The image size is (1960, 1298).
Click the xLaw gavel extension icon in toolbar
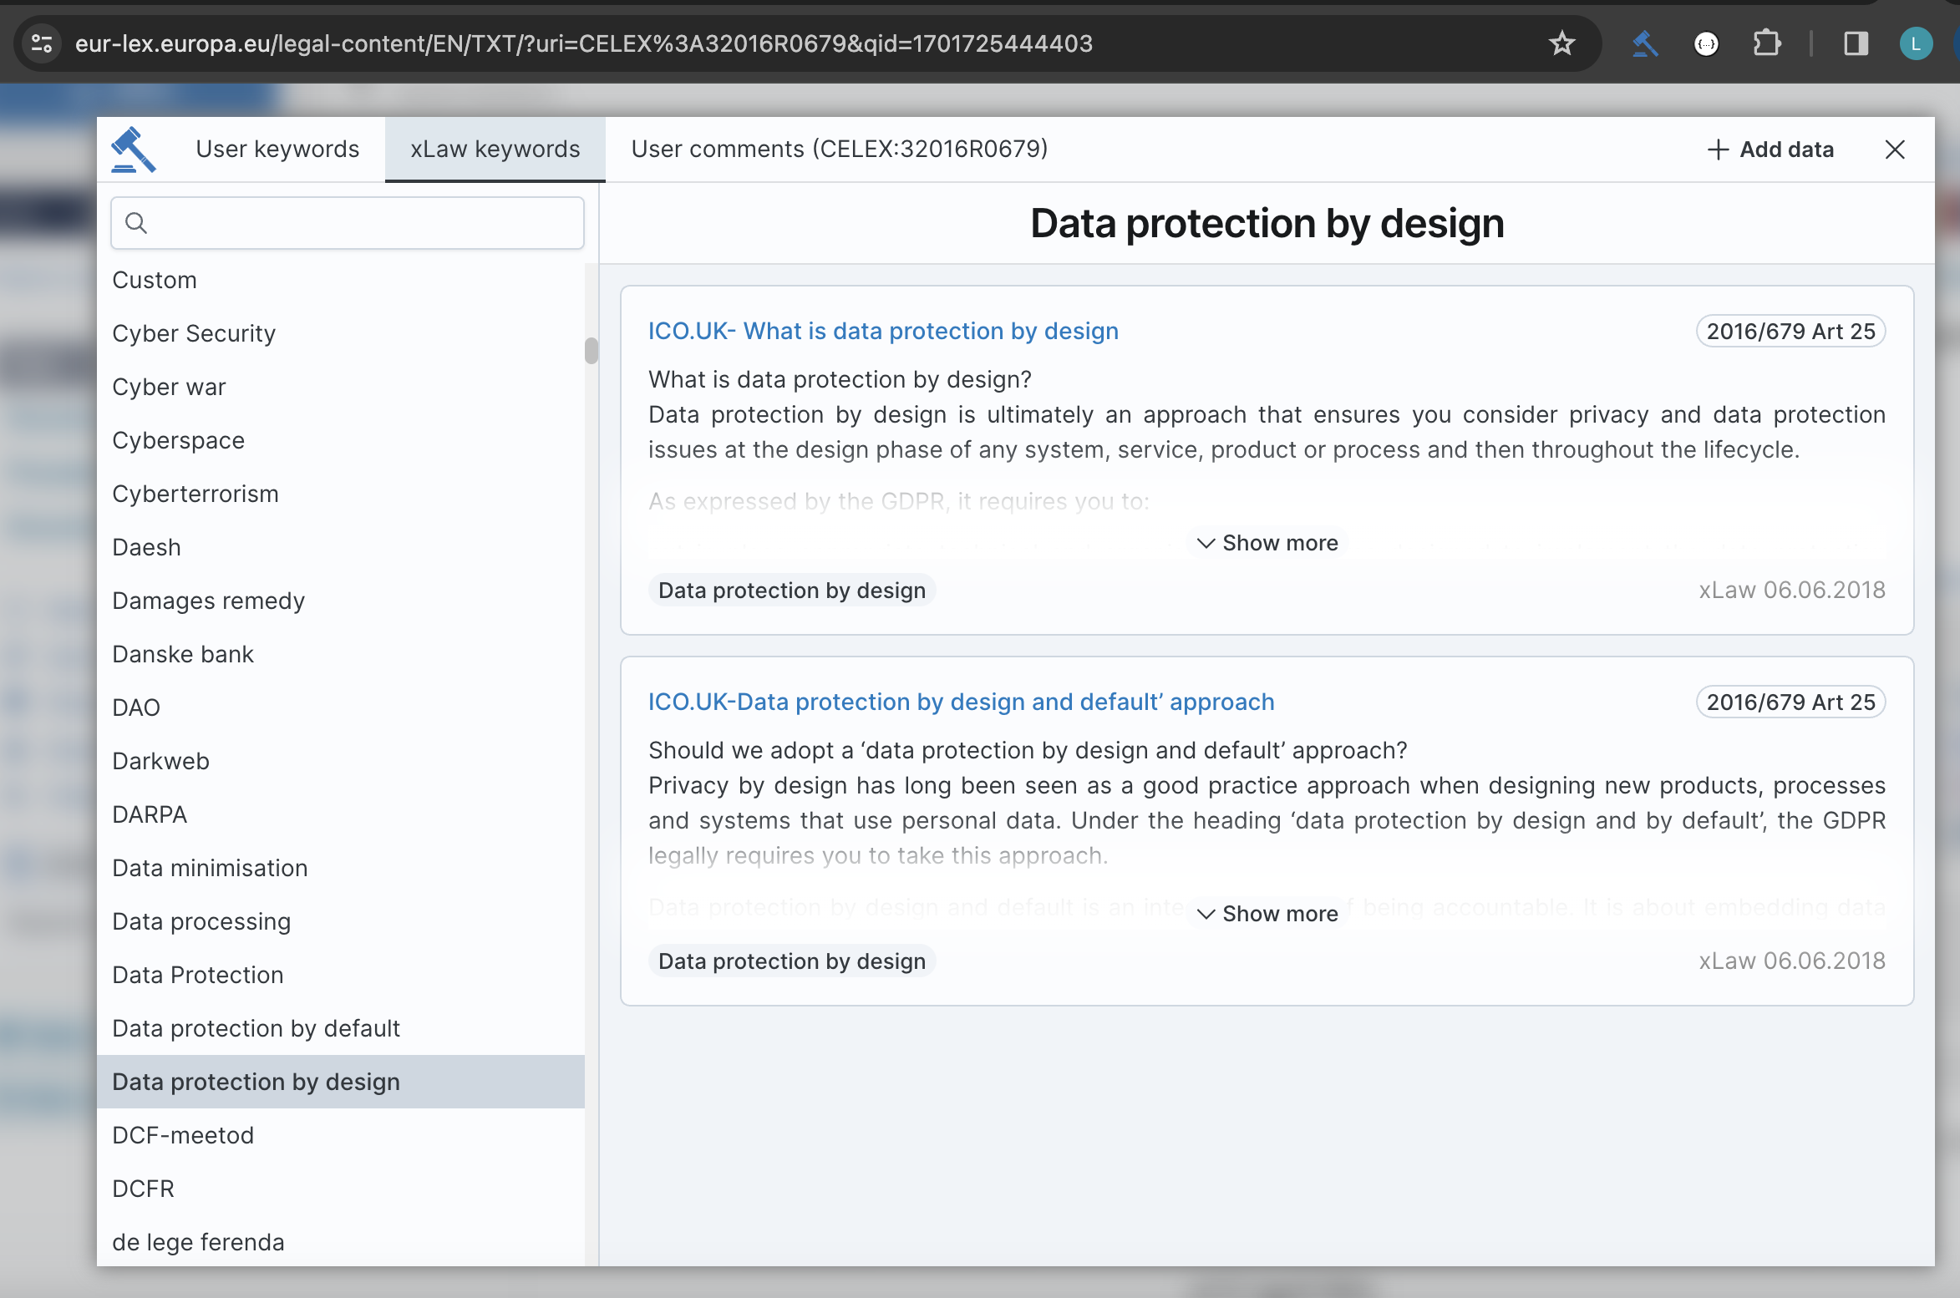point(1645,43)
